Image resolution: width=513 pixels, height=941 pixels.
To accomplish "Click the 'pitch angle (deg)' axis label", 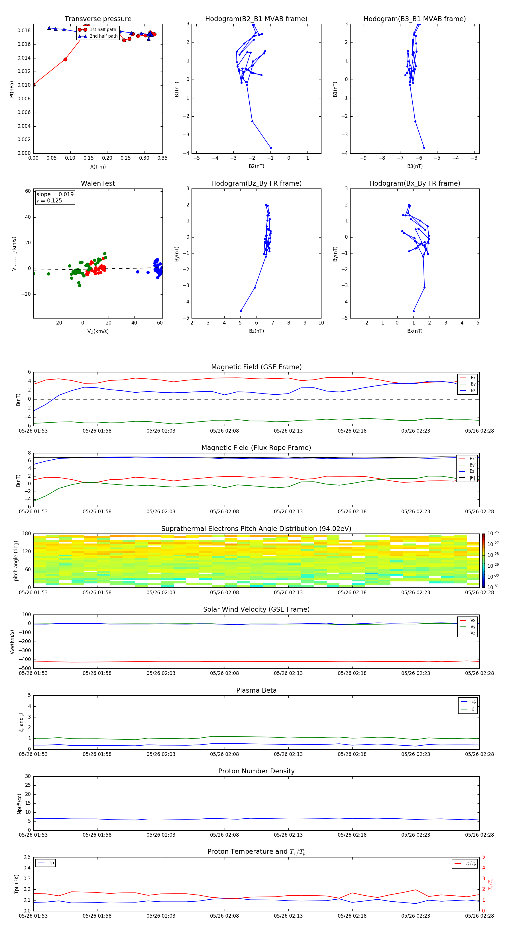I will pyautogui.click(x=16, y=561).
